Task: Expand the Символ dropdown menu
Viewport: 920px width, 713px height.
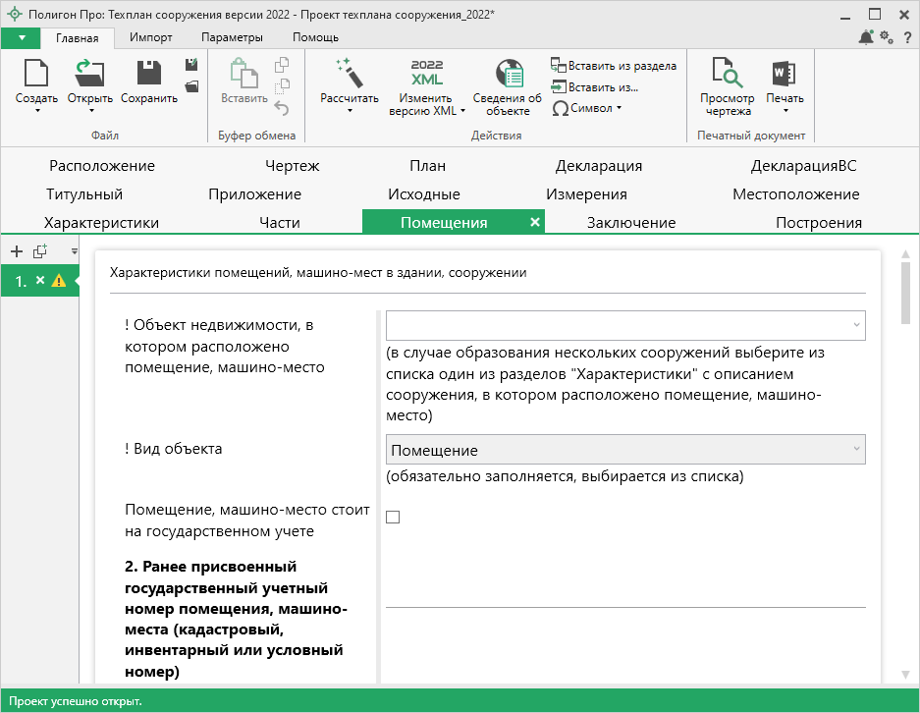Action: [588, 108]
